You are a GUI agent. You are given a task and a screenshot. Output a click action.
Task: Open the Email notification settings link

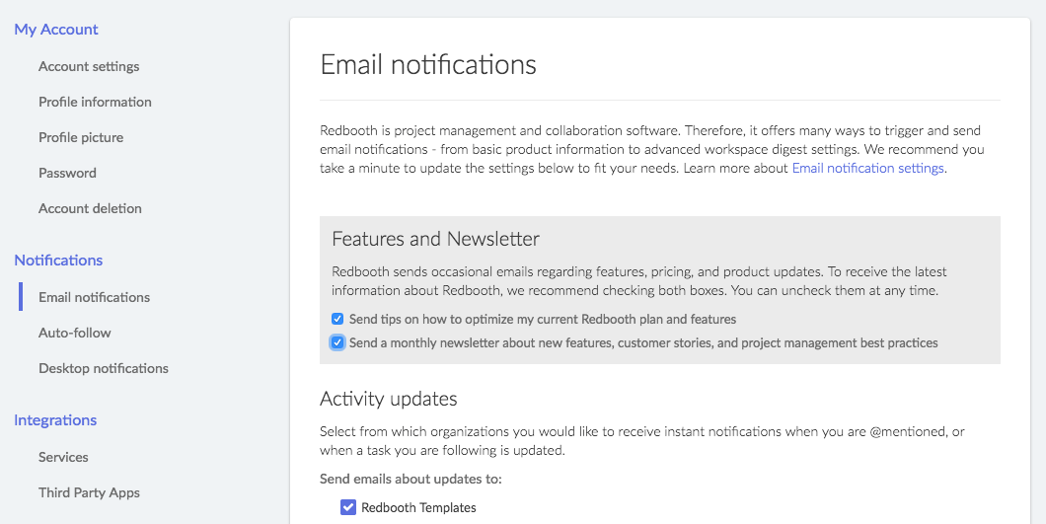tap(868, 168)
